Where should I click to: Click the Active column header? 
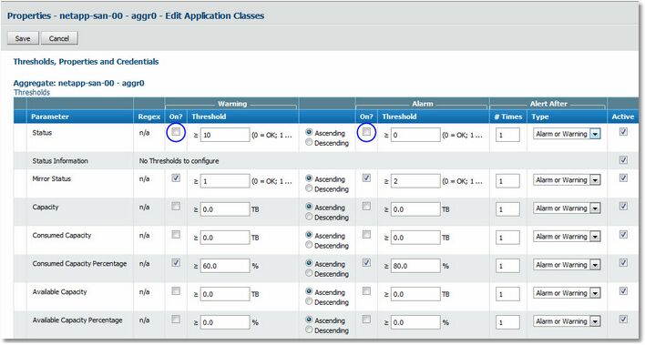pyautogui.click(x=623, y=117)
